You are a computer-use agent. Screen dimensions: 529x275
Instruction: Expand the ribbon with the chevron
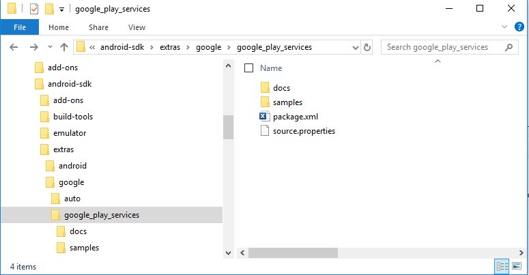(506, 27)
